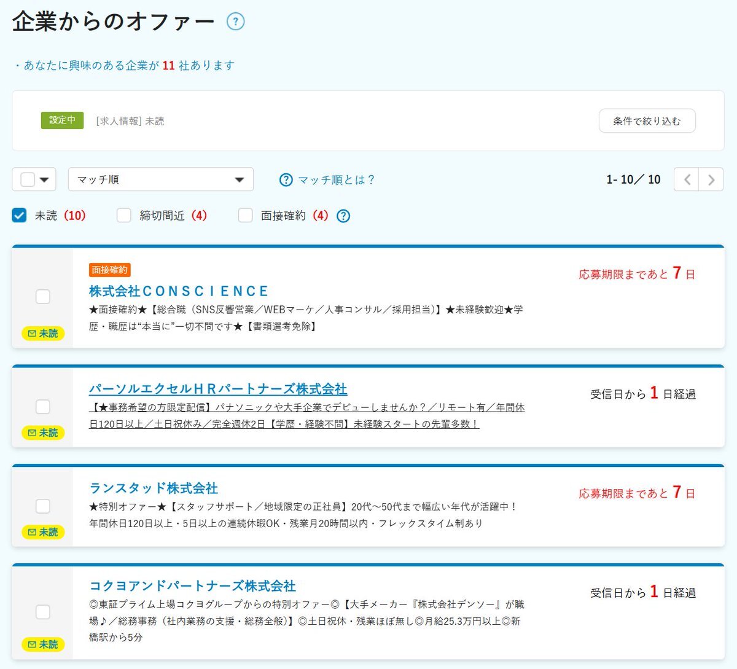This screenshot has height=669, width=737.
Task: Click the question mark icon before マッチ順とは
Action: pyautogui.click(x=286, y=179)
